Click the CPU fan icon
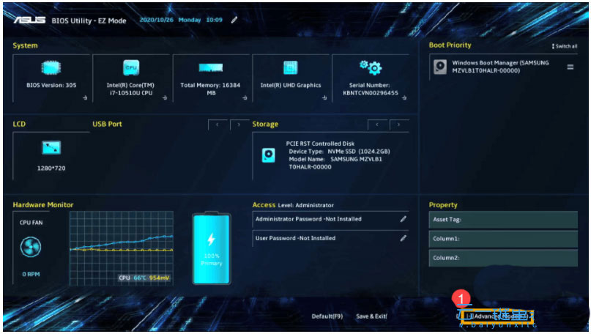Image resolution: width=591 pixels, height=334 pixels. click(31, 248)
